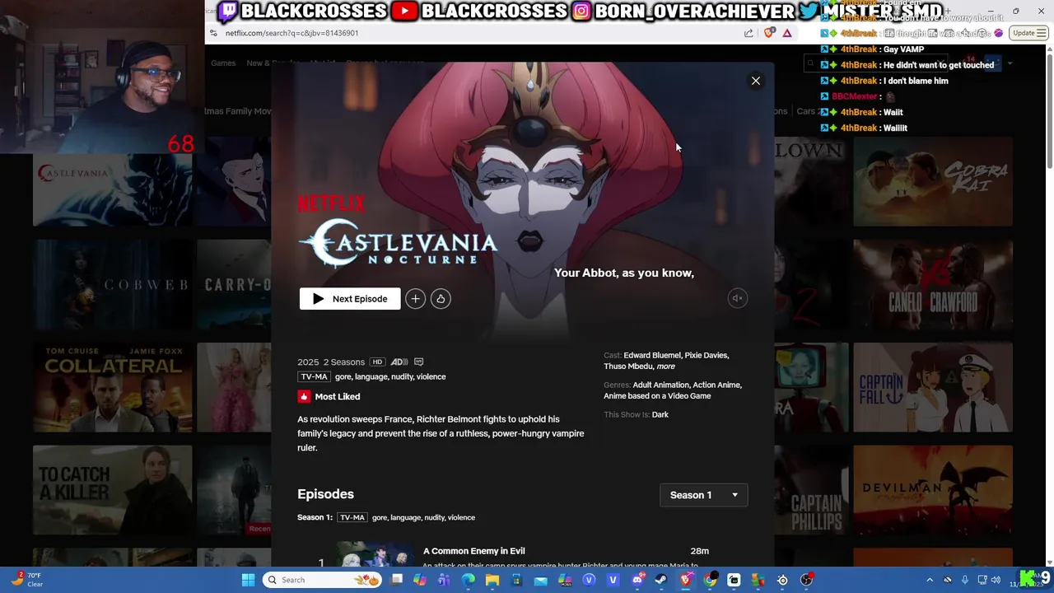Browse the Action Anime genre
Screen dimensions: 1054x593
click(x=717, y=385)
